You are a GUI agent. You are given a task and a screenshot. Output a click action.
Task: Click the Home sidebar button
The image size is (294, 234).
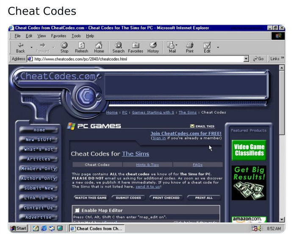pos(39,130)
